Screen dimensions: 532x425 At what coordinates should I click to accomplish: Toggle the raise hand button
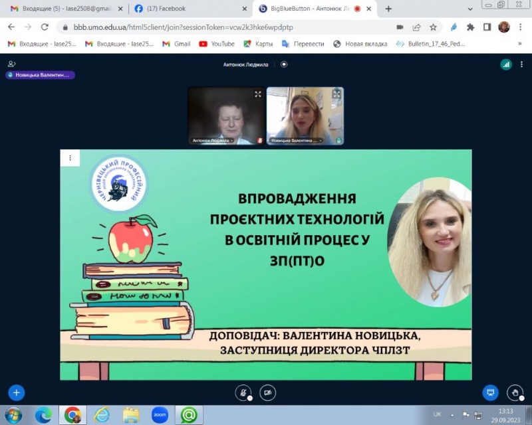(x=515, y=392)
